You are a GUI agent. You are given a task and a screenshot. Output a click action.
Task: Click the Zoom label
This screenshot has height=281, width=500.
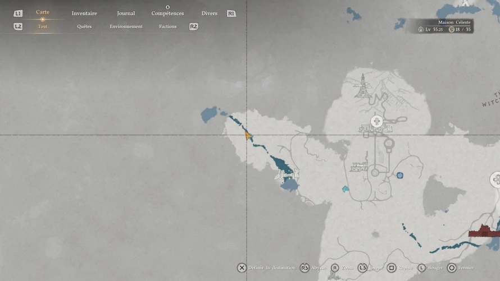pyautogui.click(x=347, y=268)
